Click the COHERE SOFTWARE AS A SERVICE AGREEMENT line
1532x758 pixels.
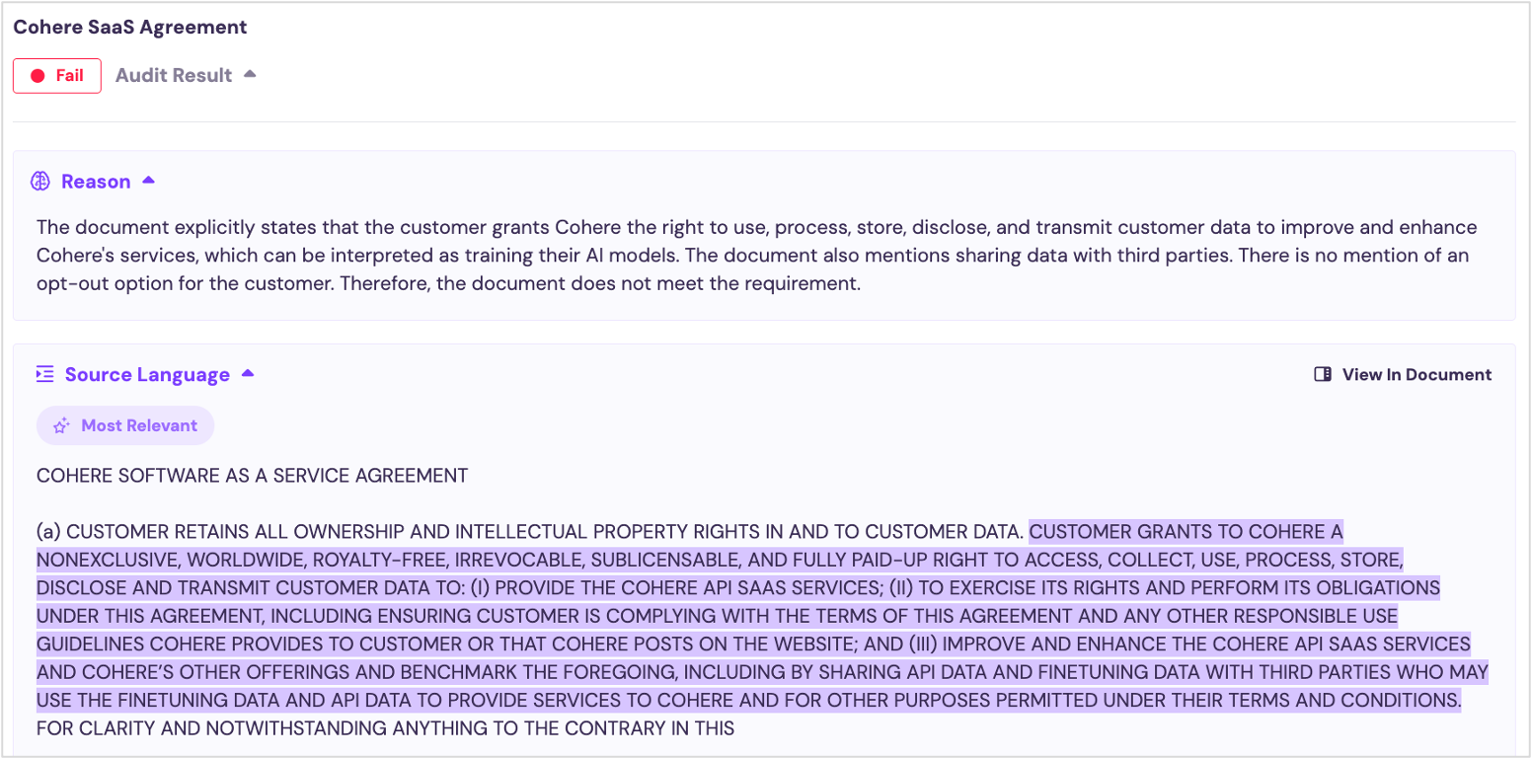point(252,476)
